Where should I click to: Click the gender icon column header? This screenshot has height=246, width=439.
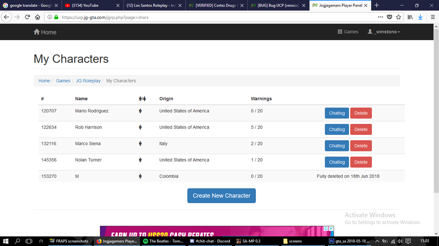click(x=142, y=98)
